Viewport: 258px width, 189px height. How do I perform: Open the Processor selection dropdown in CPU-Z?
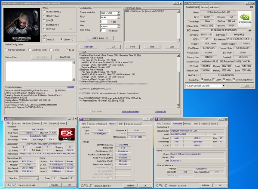[x=37, y=178]
